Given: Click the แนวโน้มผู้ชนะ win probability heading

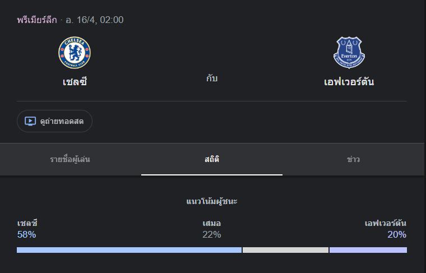Looking at the screenshot, I should pyautogui.click(x=212, y=201).
